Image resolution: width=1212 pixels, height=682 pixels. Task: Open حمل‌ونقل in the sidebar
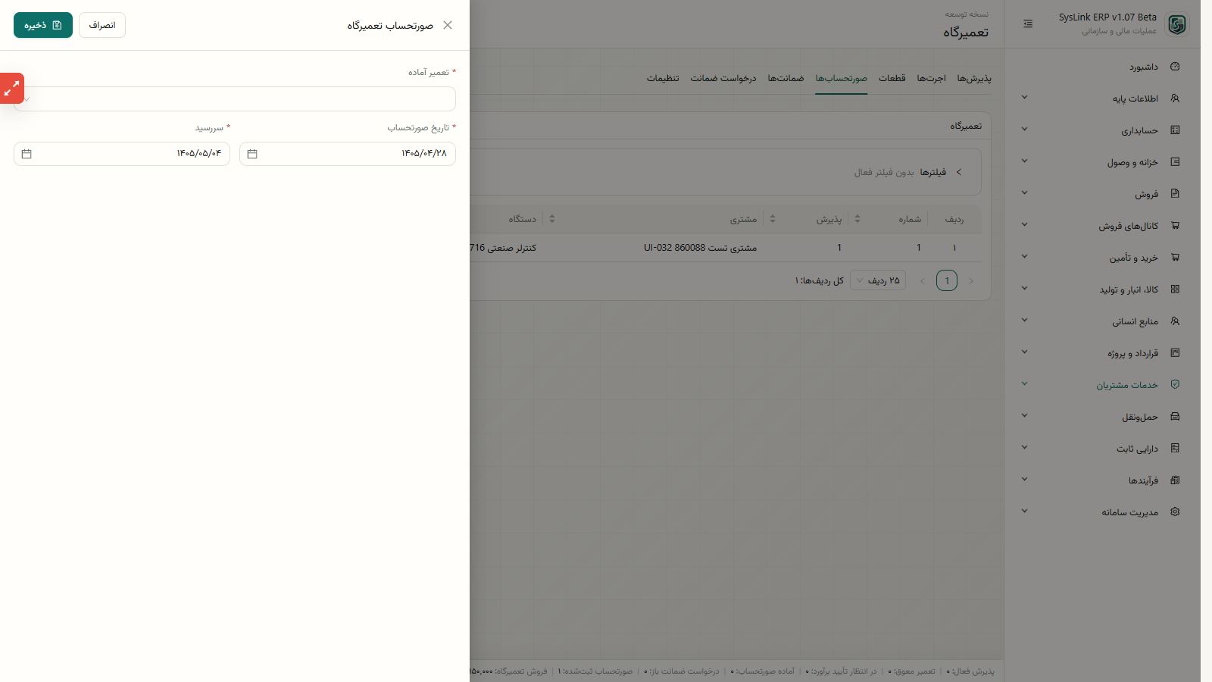coord(1102,417)
